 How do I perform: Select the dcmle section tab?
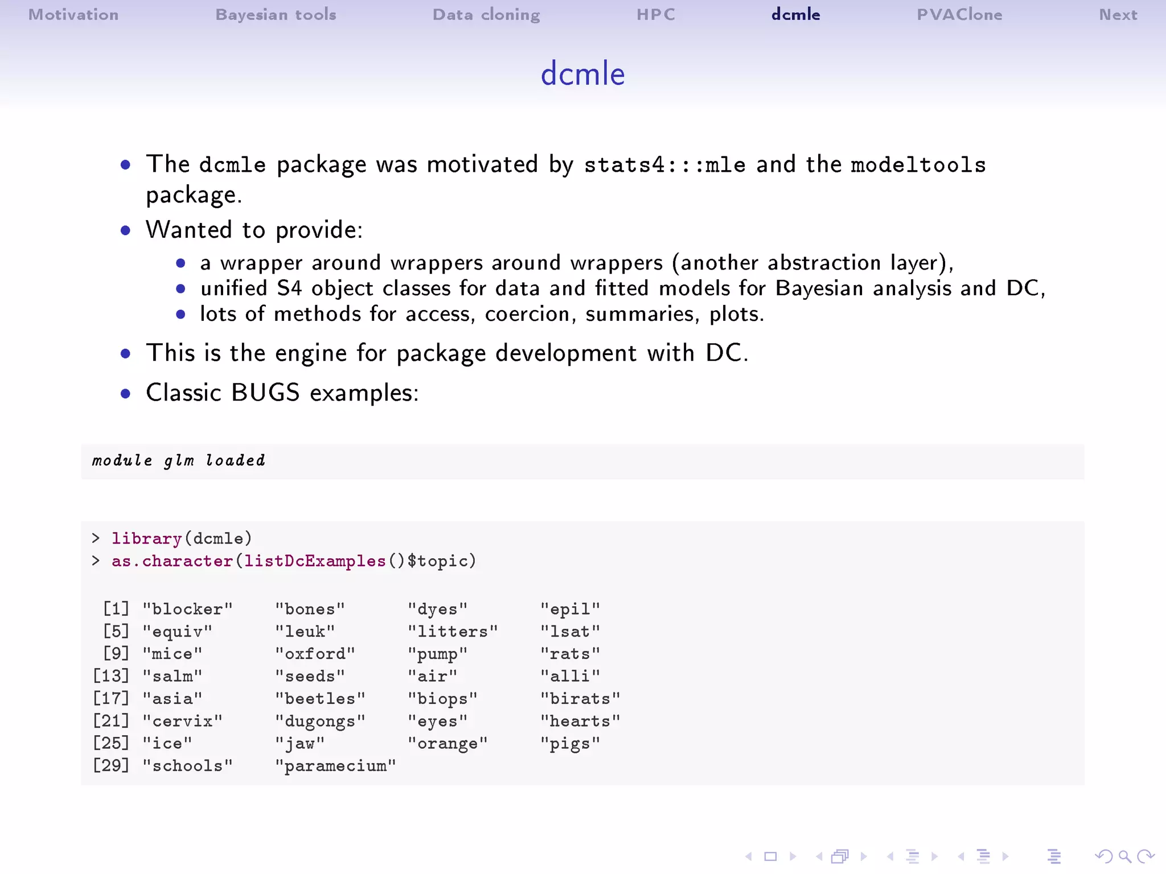click(796, 15)
